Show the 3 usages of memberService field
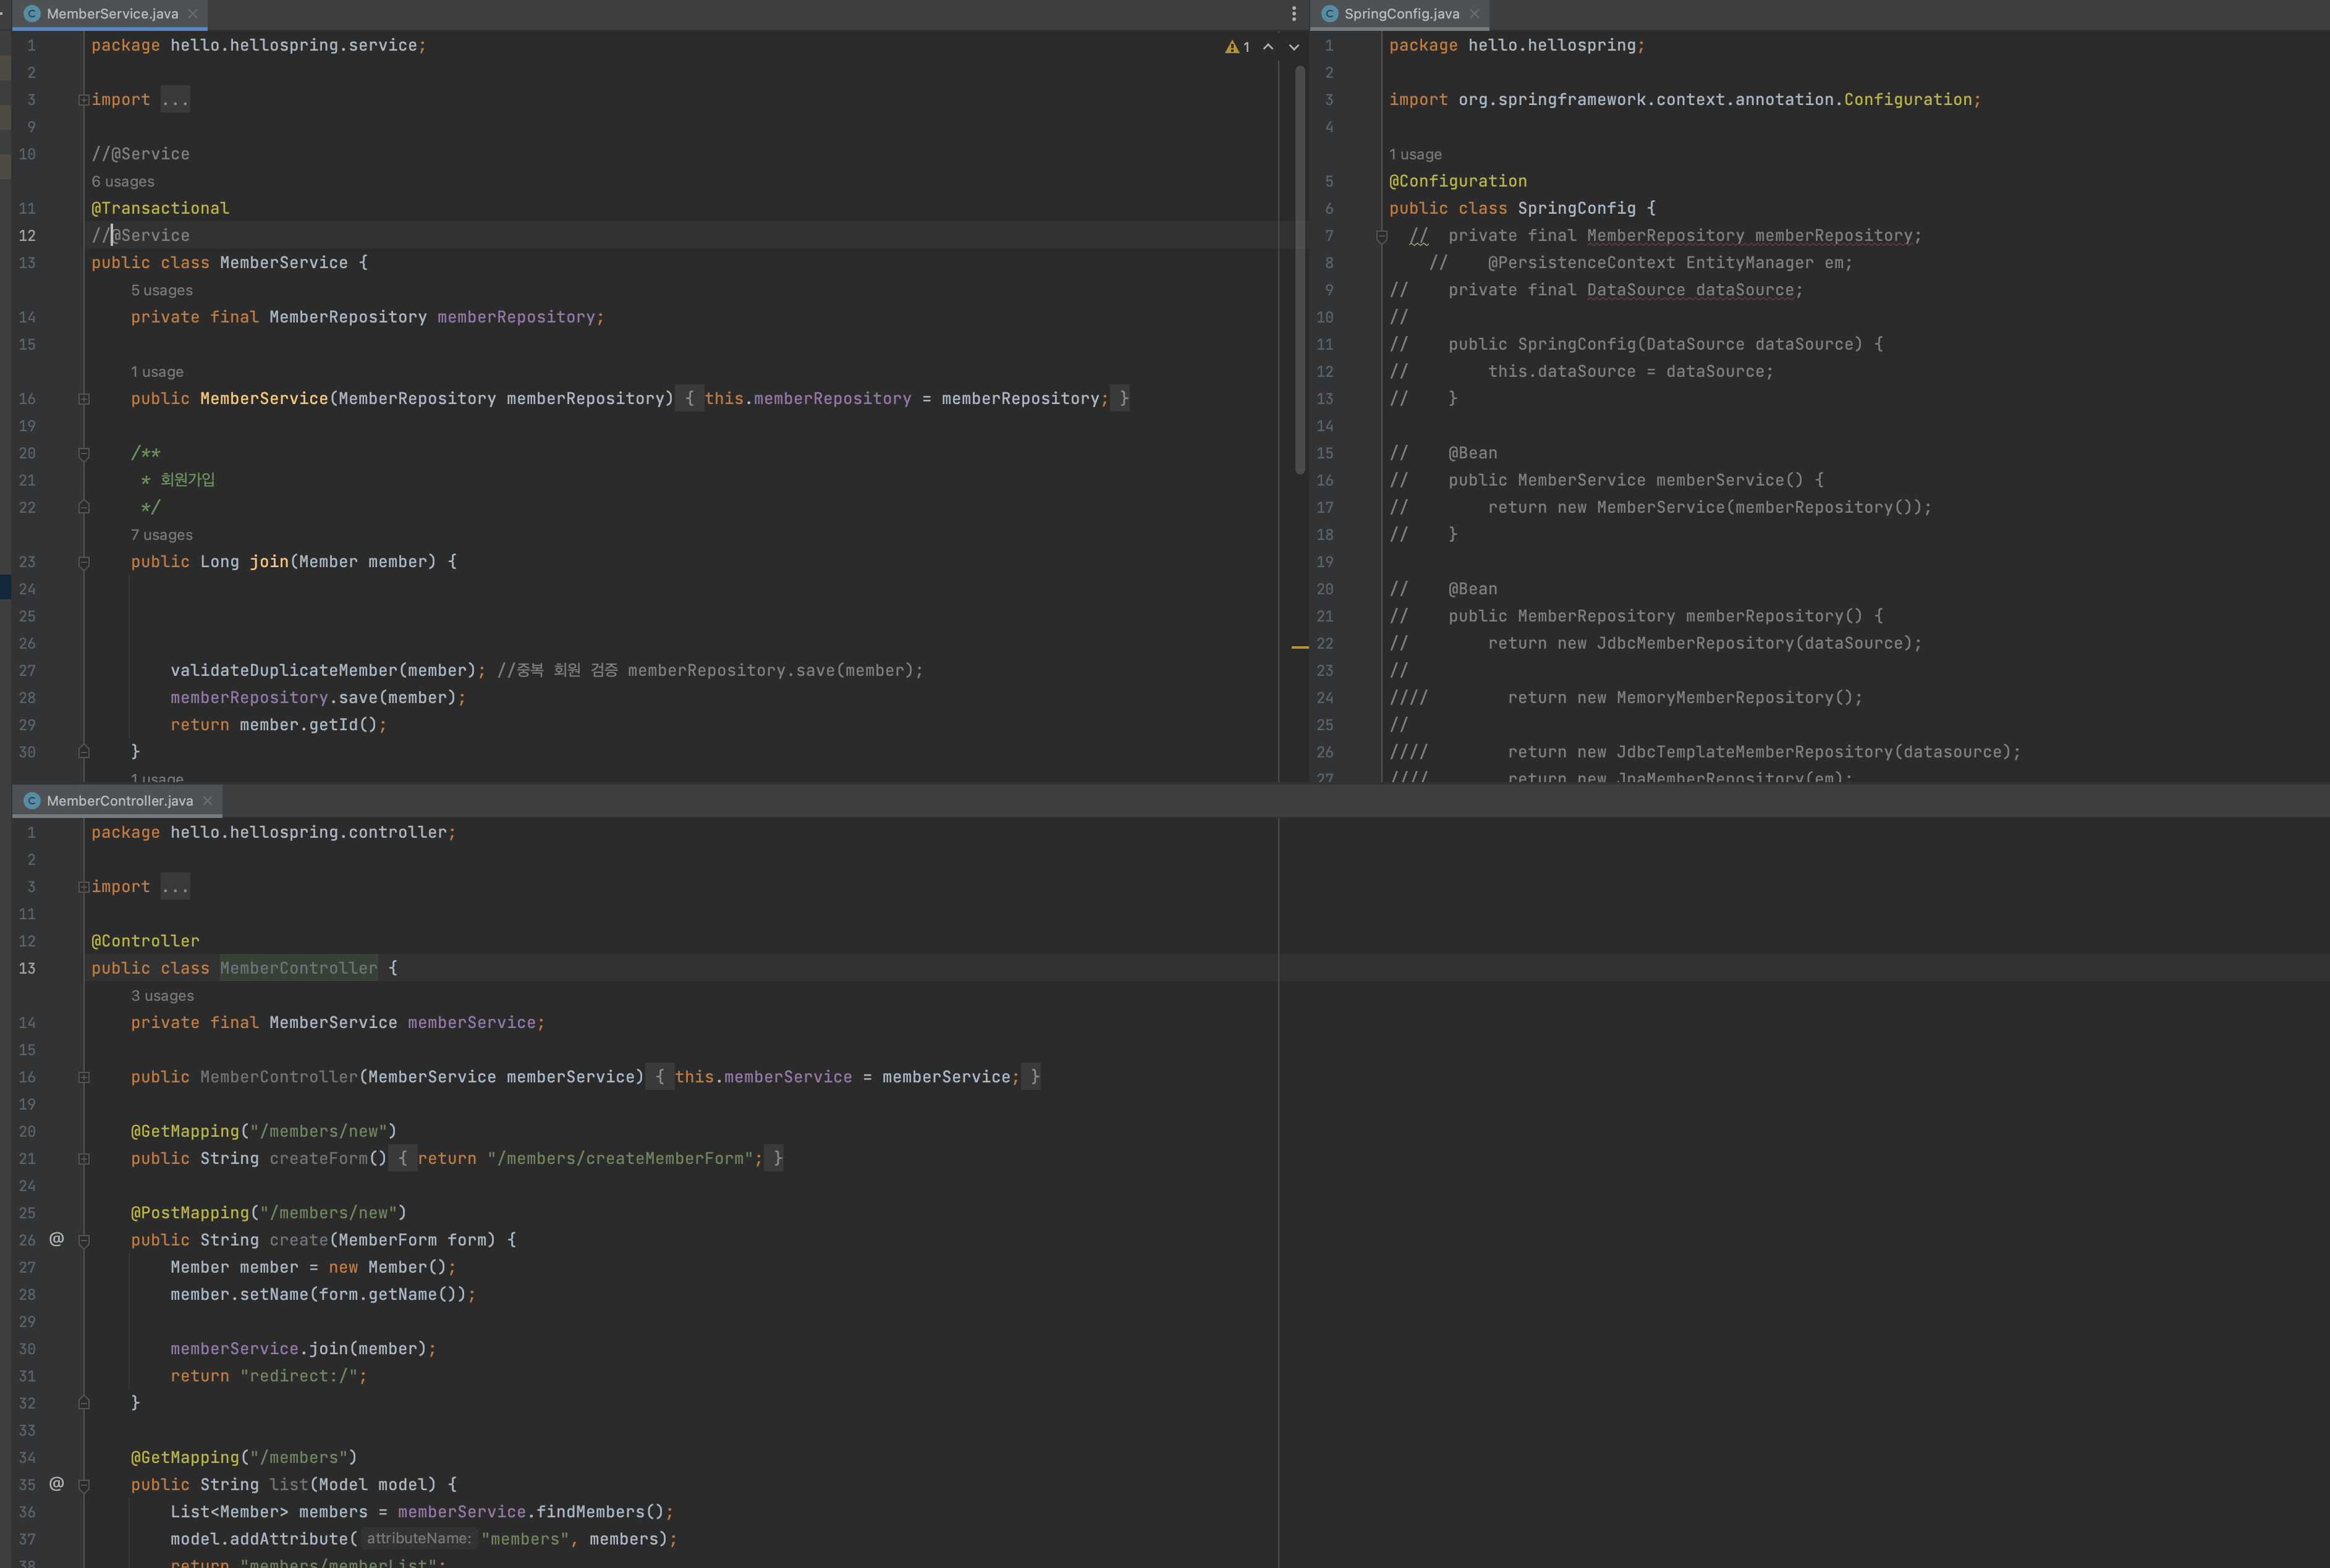The image size is (2330, 1568). coord(163,996)
